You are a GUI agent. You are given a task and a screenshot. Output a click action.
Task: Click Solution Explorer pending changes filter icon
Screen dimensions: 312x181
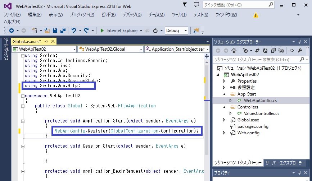(x=245, y=51)
